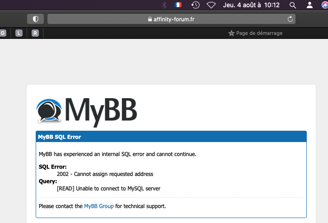Open the French flag input source menu
The height and width of the screenshot is (223, 328).
click(x=178, y=5)
